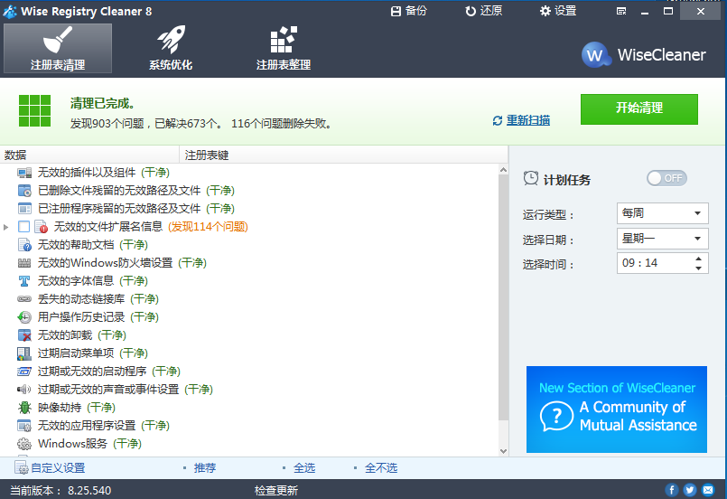Click the 映像劫持 bug icon
Screen dimensions: 727x499
24,408
